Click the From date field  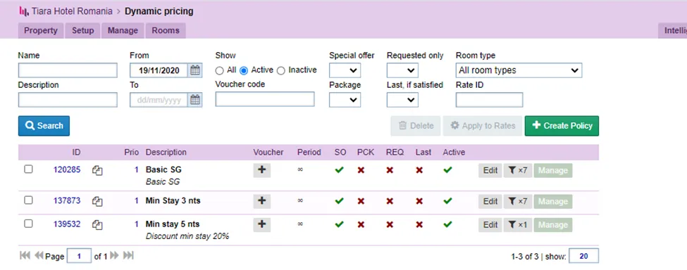pyautogui.click(x=159, y=70)
